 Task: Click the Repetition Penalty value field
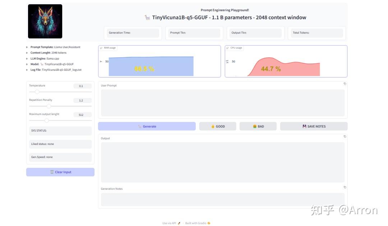tap(82, 100)
